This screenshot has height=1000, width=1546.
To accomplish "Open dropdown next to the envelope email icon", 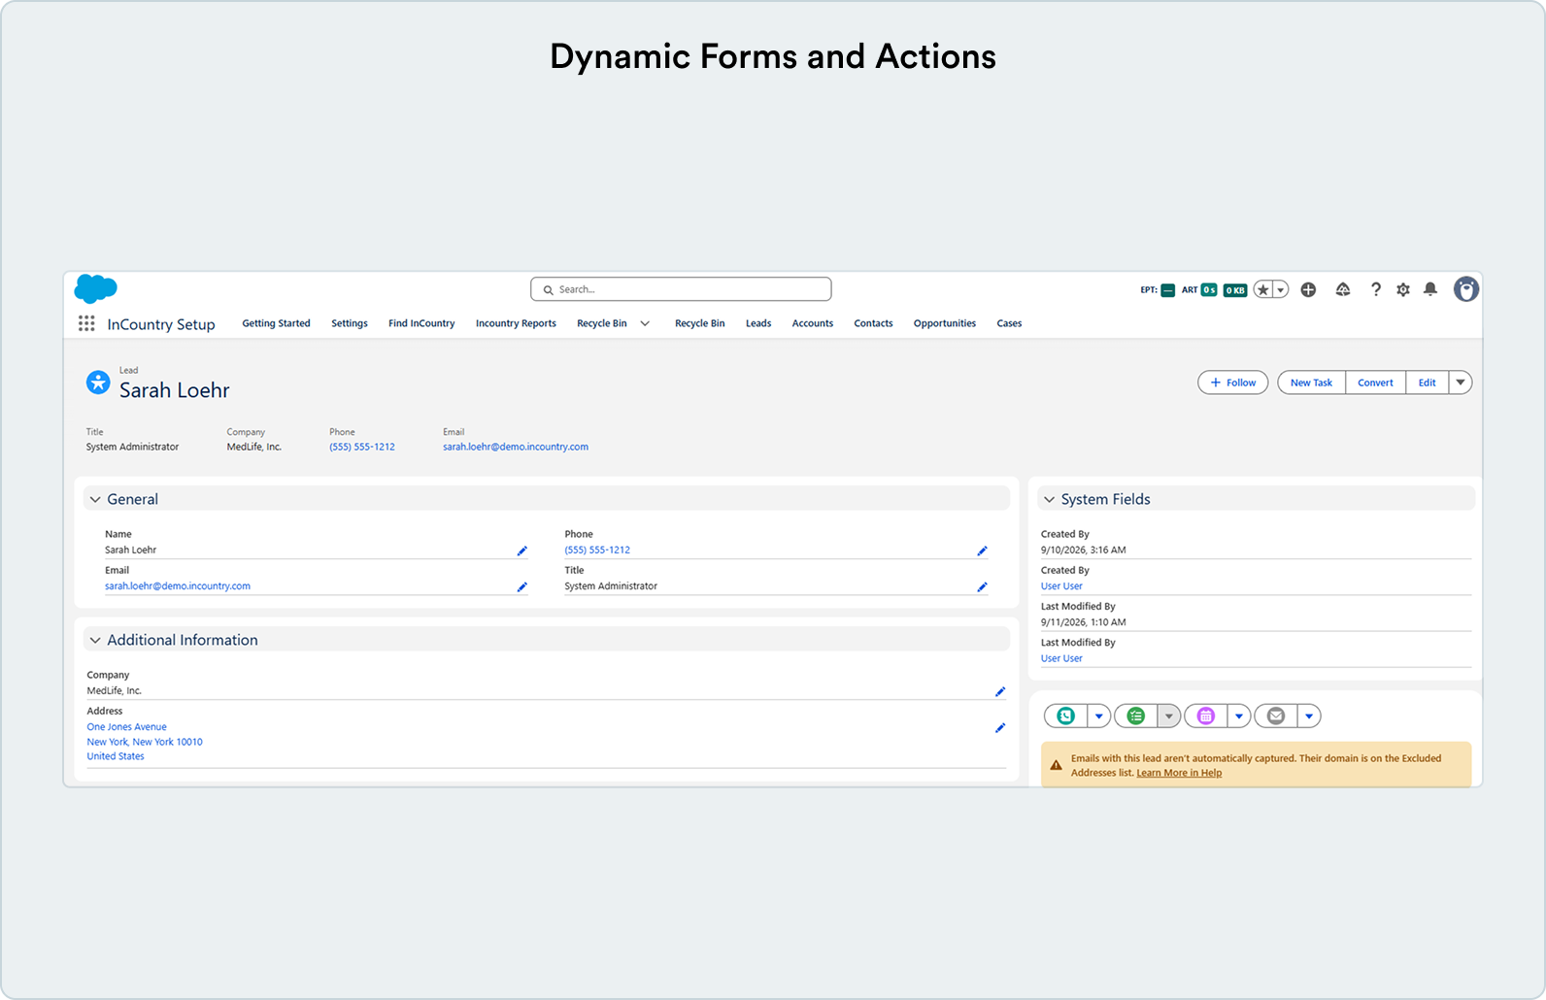I will pos(1309,717).
